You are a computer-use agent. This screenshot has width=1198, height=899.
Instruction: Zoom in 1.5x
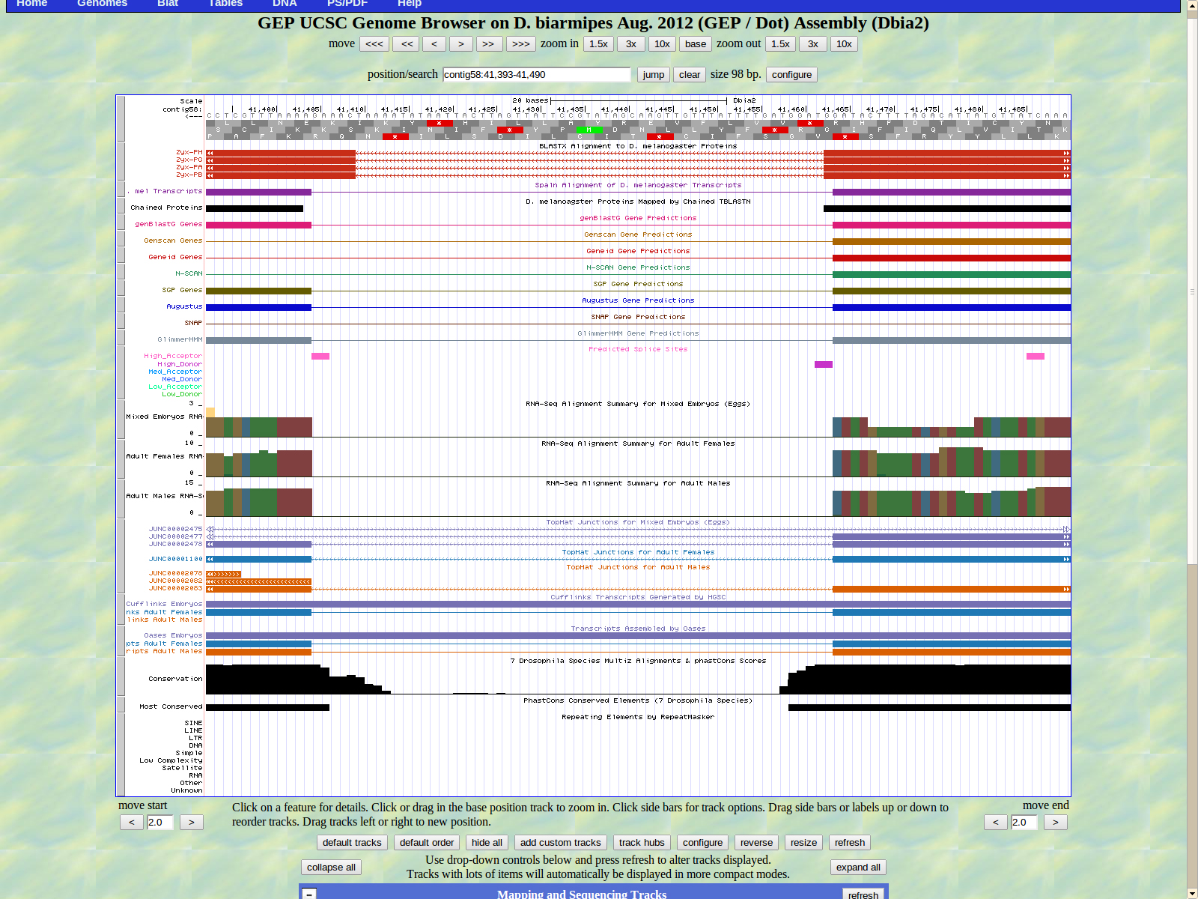(598, 44)
